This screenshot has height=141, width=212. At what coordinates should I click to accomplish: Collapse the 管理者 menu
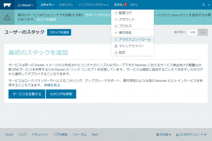[x=119, y=5]
